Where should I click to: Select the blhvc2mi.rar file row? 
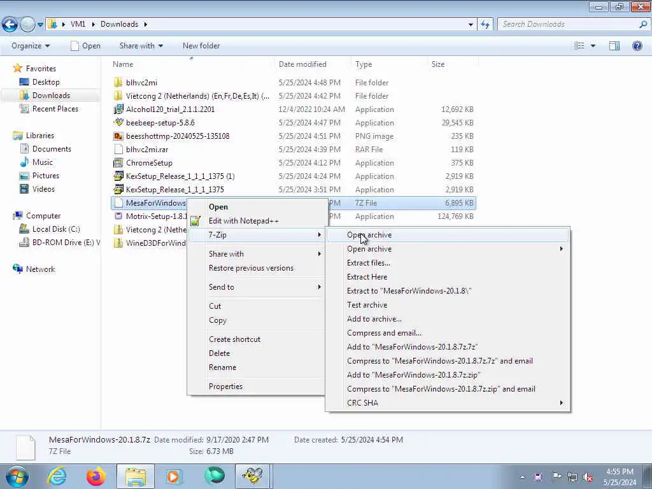293,149
